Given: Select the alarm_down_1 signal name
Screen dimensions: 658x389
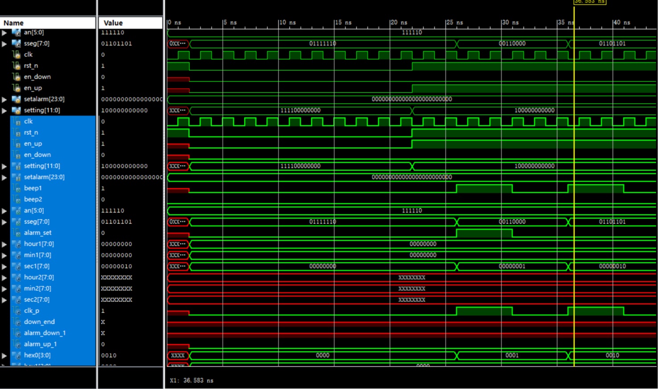Looking at the screenshot, I should (x=45, y=333).
